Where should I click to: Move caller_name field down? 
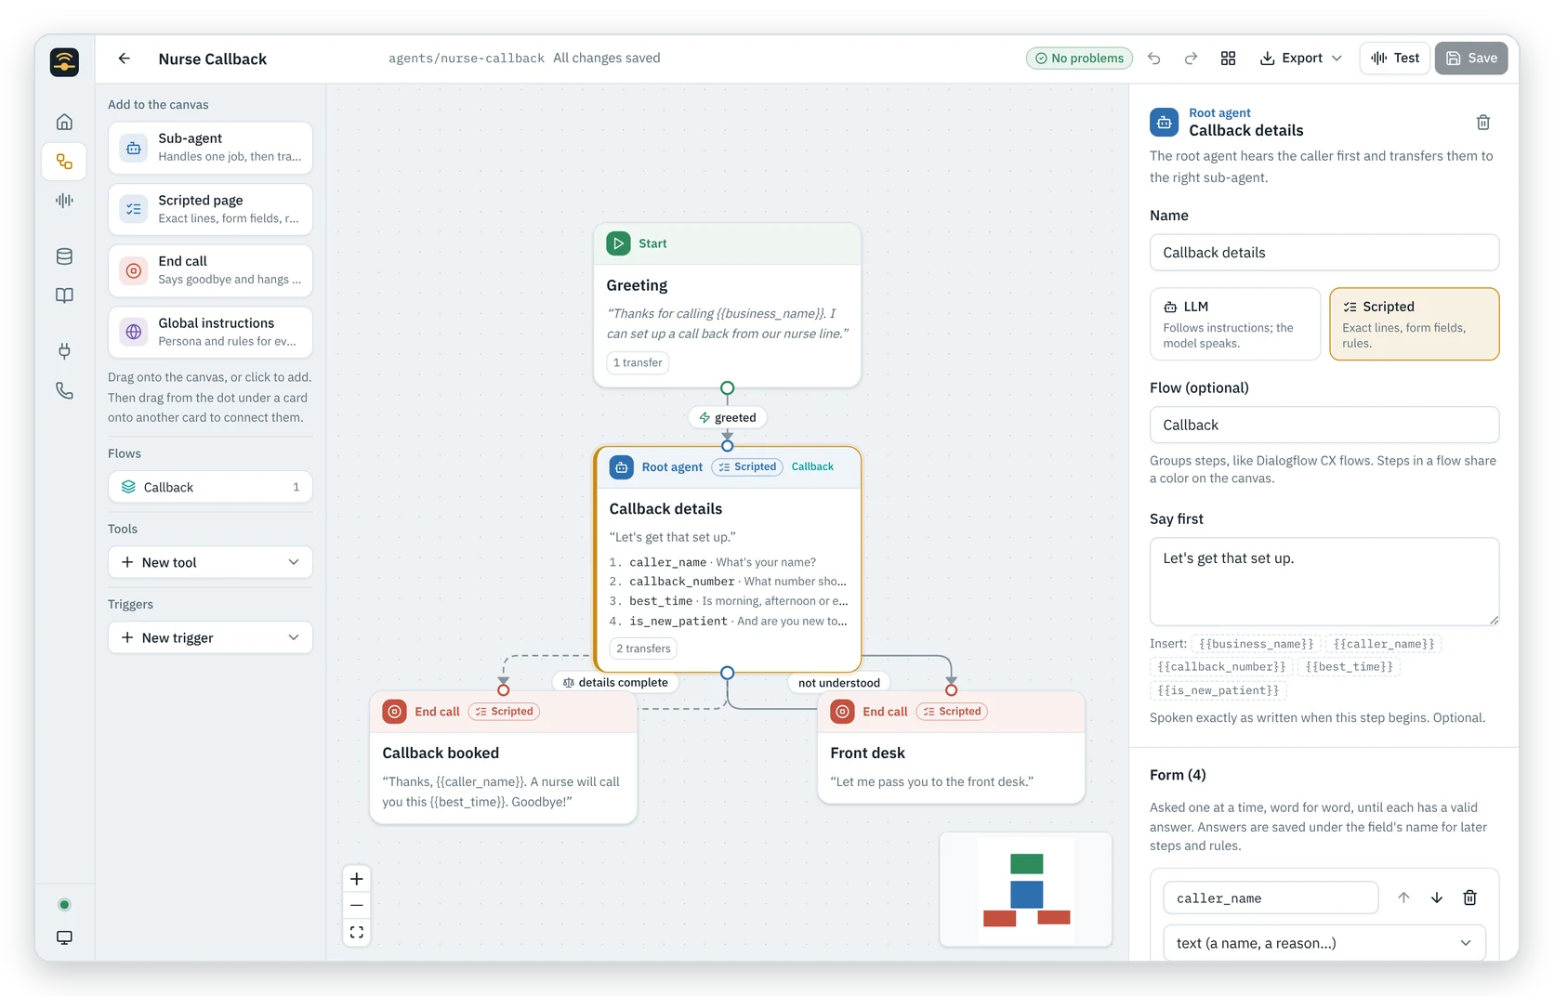pyautogui.click(x=1437, y=898)
